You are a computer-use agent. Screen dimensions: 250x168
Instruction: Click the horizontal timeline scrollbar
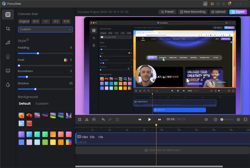tap(149, 166)
